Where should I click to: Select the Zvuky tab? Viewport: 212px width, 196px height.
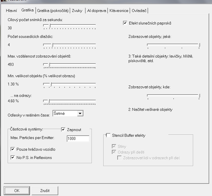77,11
